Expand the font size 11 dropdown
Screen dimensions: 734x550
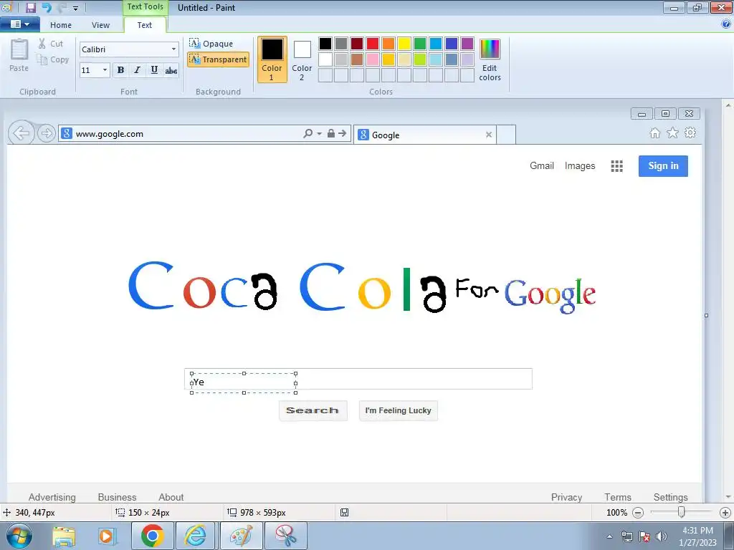(x=105, y=70)
